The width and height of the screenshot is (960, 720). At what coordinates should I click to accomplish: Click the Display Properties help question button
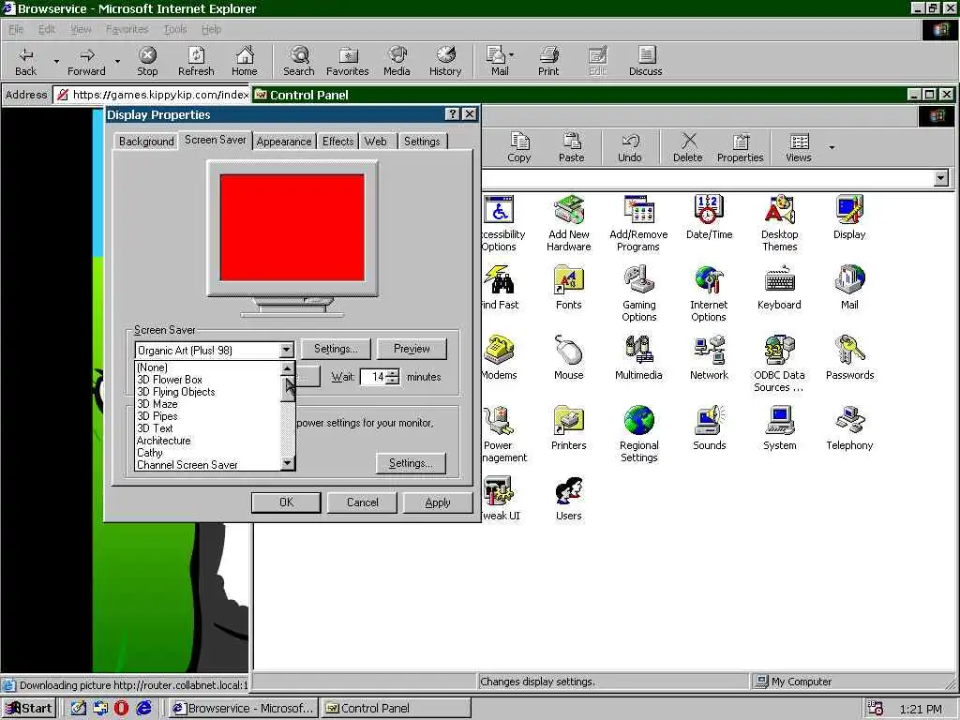click(452, 114)
